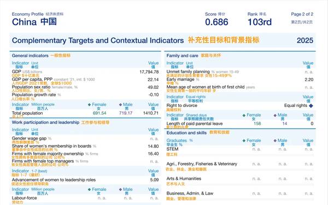Image resolution: width=328 pixels, height=205 pixels.
Task: Click the year 2025 in the banner
Action: (305, 40)
